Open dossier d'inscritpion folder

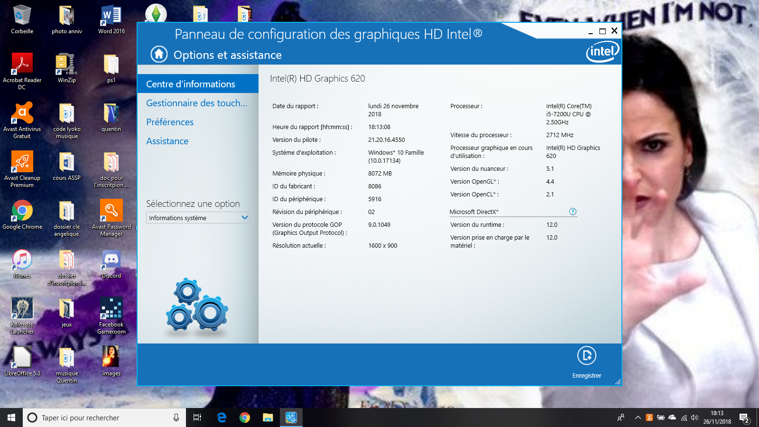pos(66,267)
